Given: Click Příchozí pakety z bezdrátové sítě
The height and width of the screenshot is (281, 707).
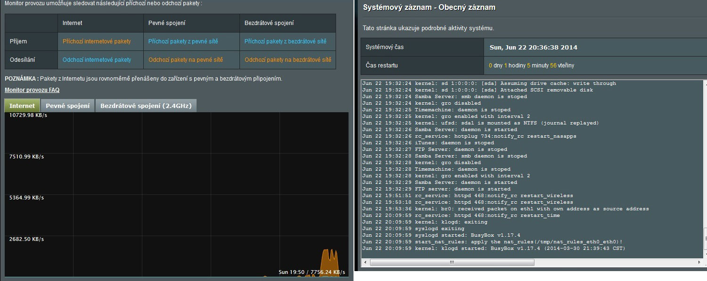Looking at the screenshot, I should click(285, 41).
